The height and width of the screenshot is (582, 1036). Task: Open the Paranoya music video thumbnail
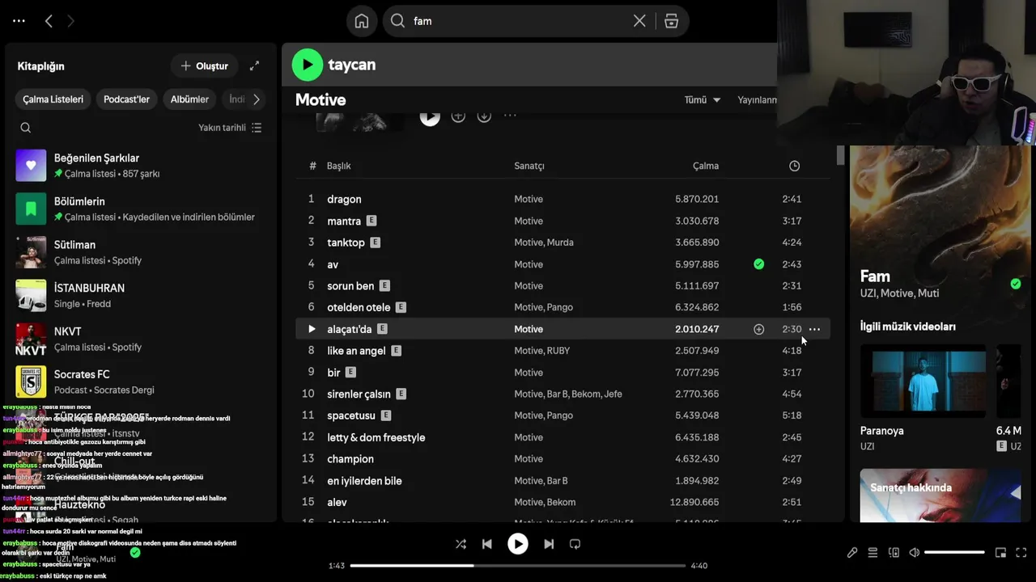point(923,381)
